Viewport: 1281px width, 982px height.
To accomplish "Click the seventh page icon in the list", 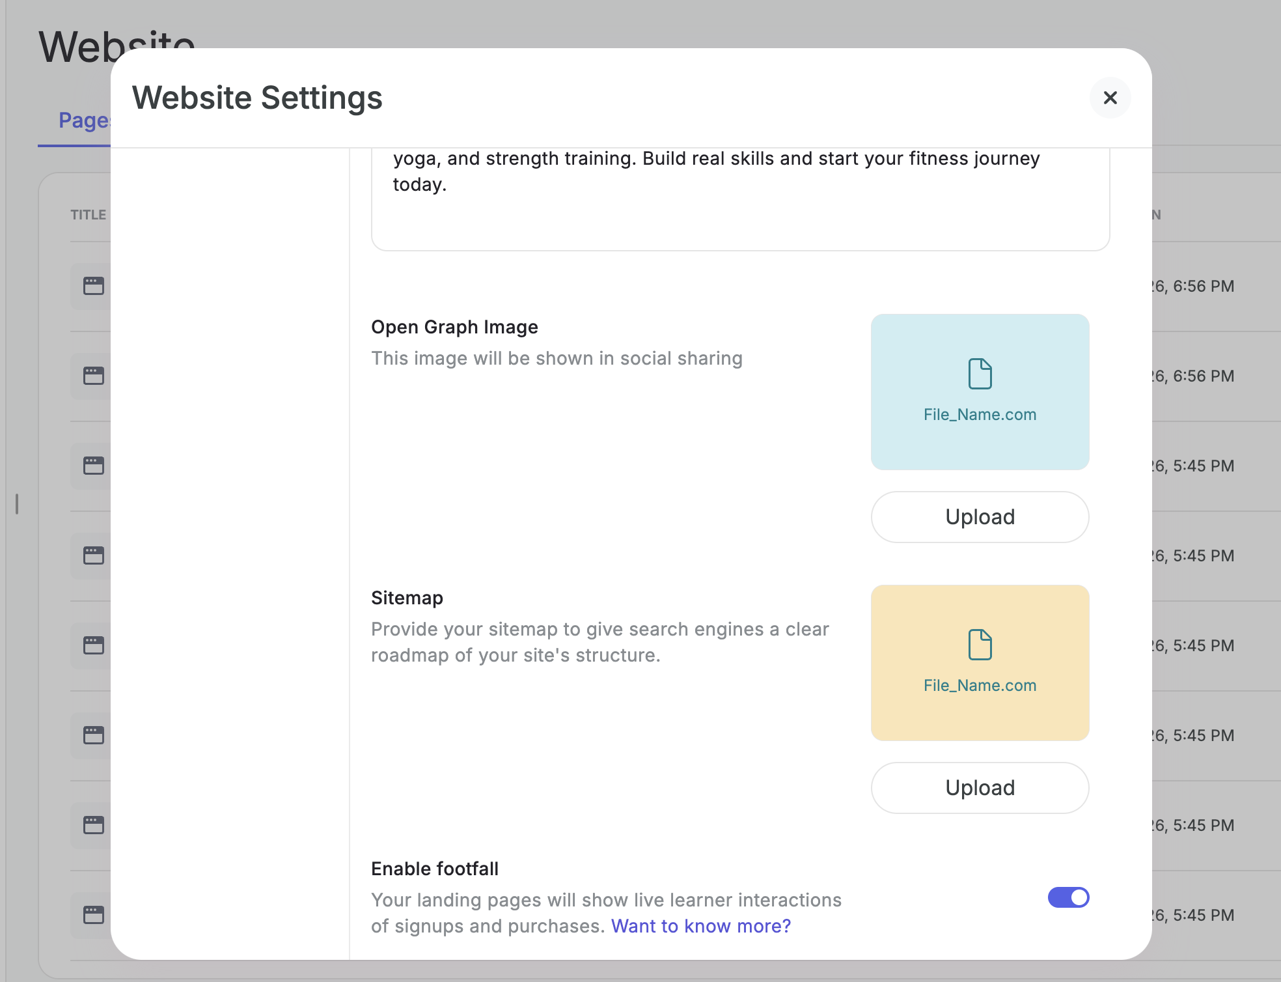I will (x=93, y=825).
